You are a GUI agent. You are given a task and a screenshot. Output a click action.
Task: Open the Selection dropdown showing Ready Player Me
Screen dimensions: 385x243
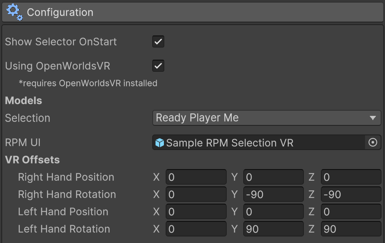(260, 118)
